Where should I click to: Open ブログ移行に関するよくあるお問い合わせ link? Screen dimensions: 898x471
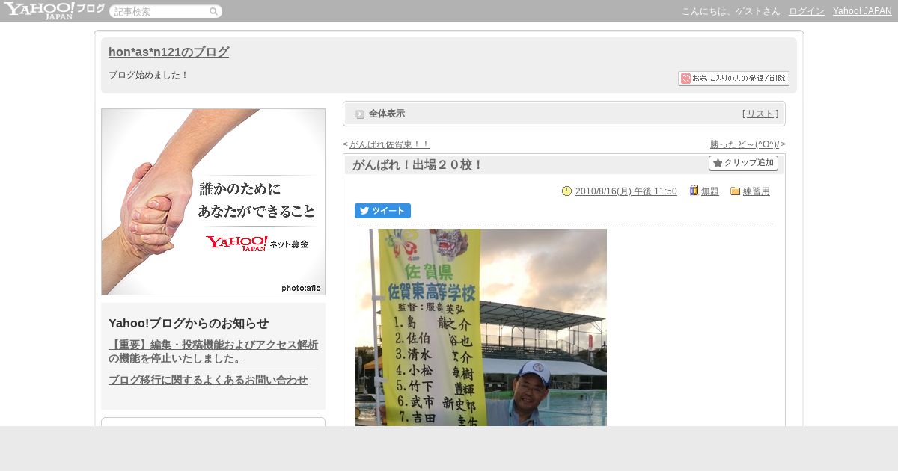coord(208,380)
